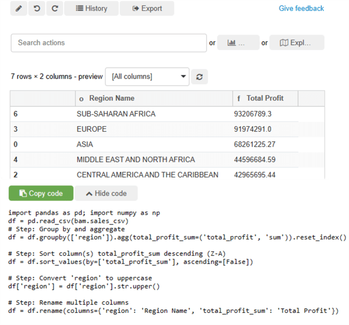Focus the Search actions input field
349x325 pixels.
click(x=109, y=43)
